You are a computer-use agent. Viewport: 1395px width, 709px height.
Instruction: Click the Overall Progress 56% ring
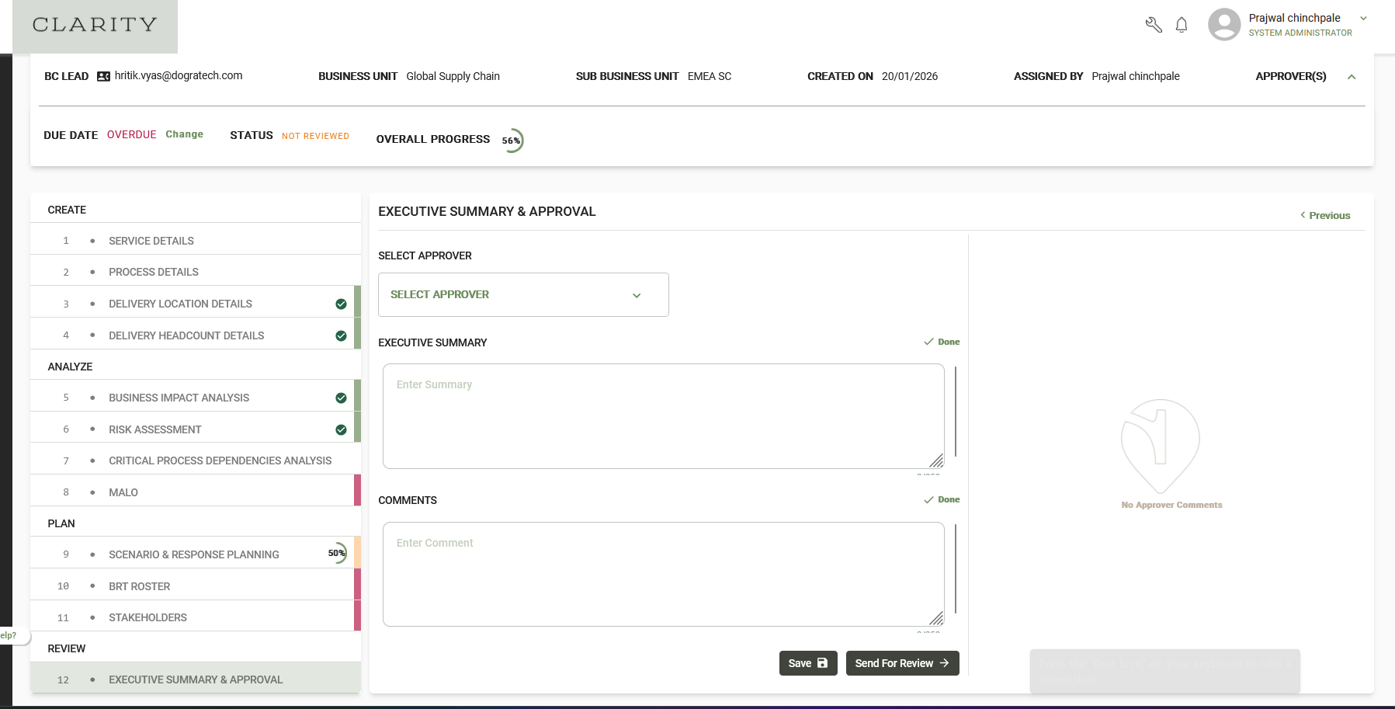click(x=512, y=141)
